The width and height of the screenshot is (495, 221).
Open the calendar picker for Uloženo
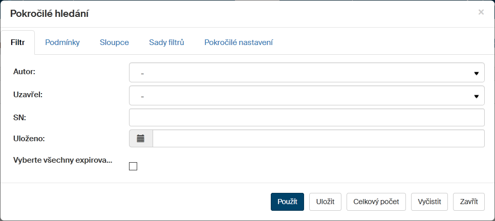141,138
